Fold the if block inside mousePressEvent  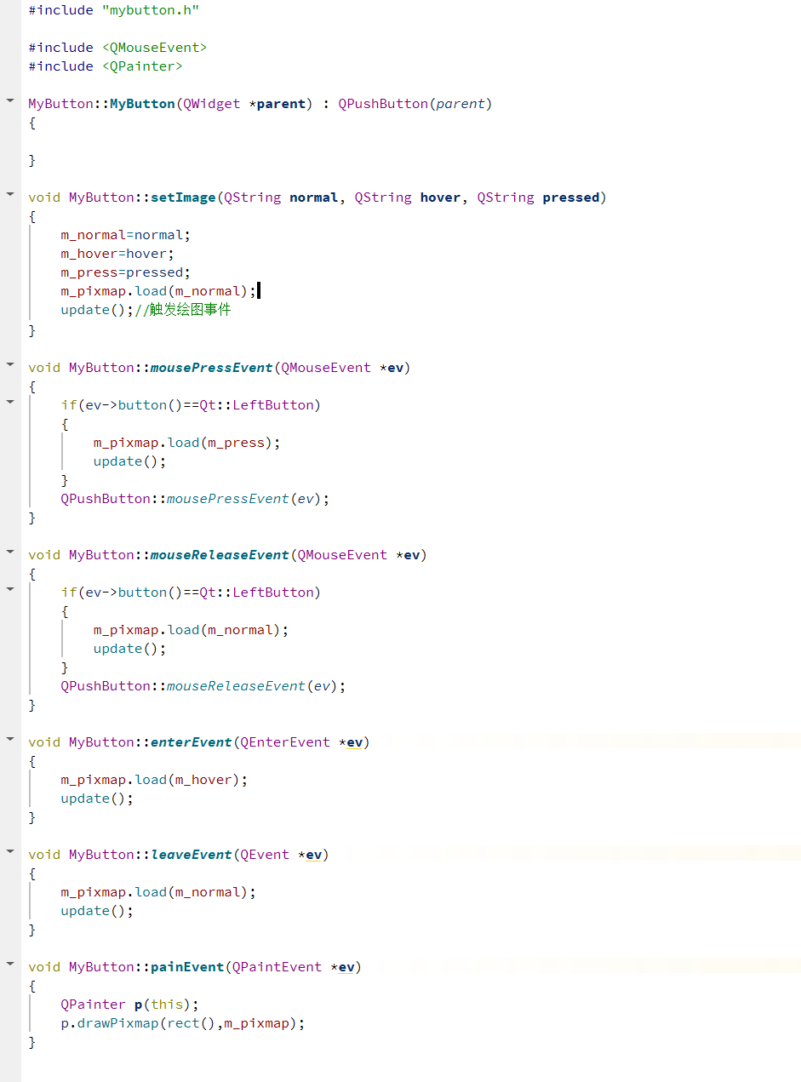tap(10, 402)
